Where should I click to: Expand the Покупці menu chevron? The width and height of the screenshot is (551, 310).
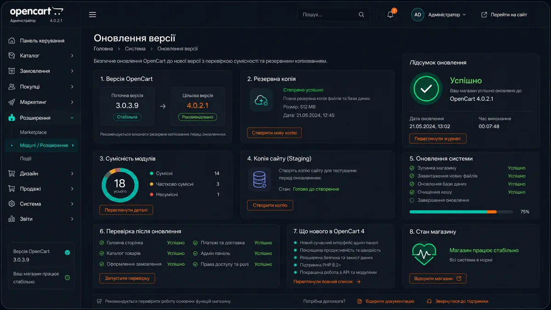72,87
